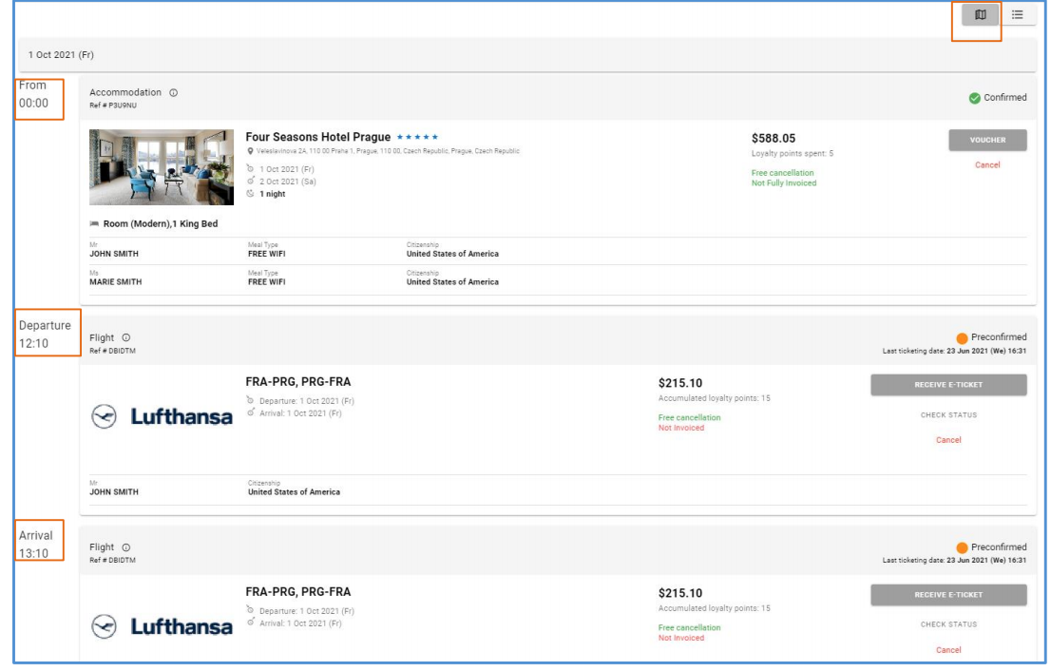Click the second flight's orange Preconfirmed status dot

coord(962,547)
